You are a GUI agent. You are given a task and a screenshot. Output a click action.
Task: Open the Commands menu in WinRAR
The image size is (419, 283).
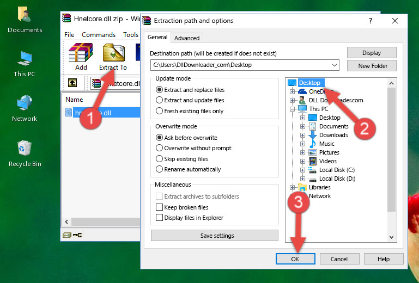pyautogui.click(x=99, y=35)
